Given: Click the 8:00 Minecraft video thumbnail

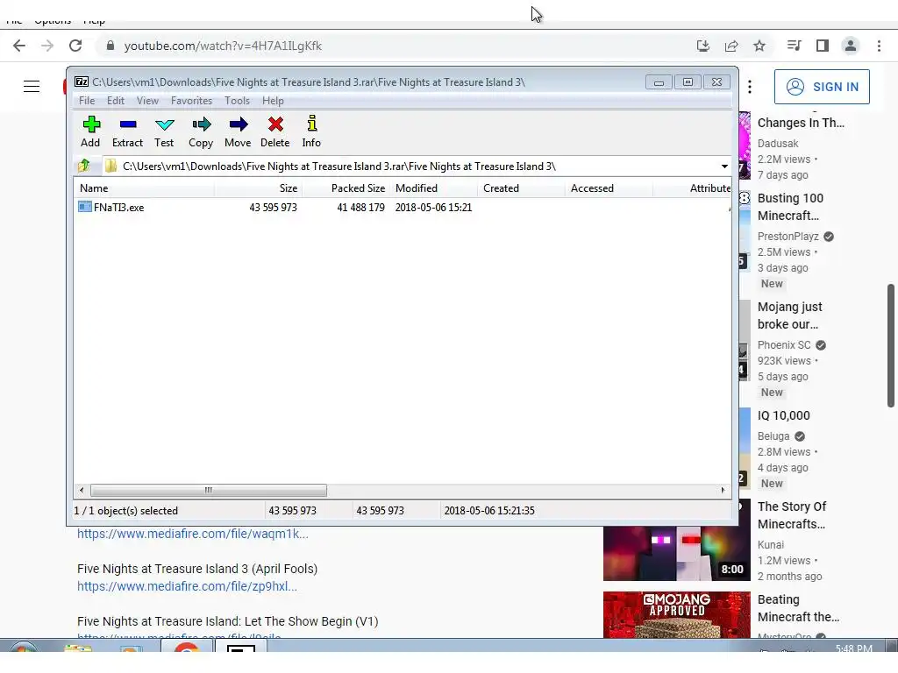Looking at the screenshot, I should point(676,553).
